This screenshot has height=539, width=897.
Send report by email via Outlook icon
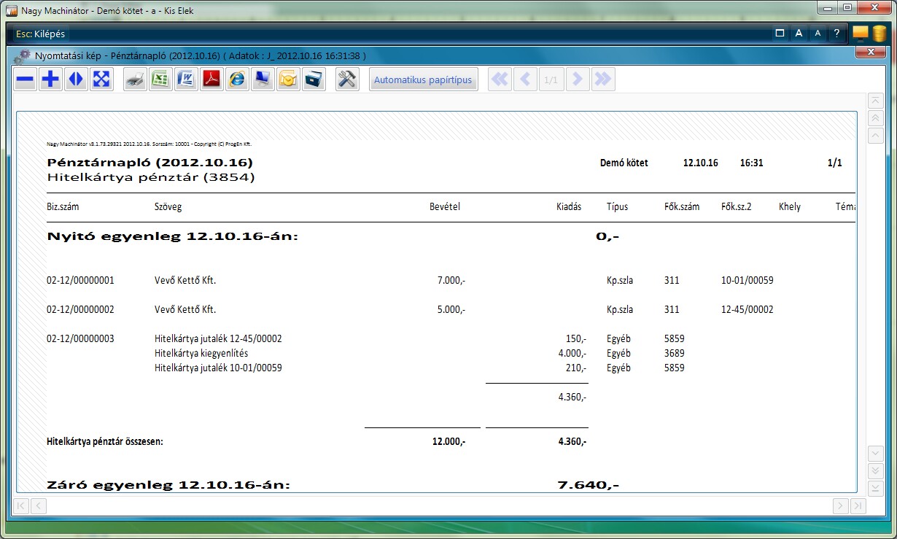[288, 80]
